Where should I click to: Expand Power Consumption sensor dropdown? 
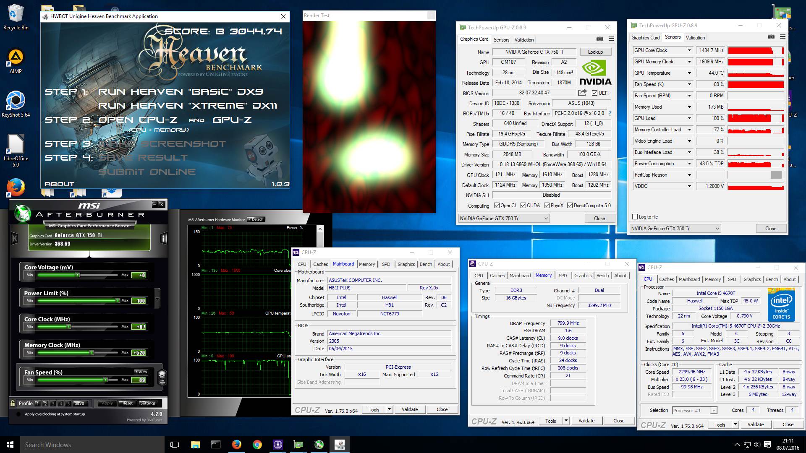689,164
